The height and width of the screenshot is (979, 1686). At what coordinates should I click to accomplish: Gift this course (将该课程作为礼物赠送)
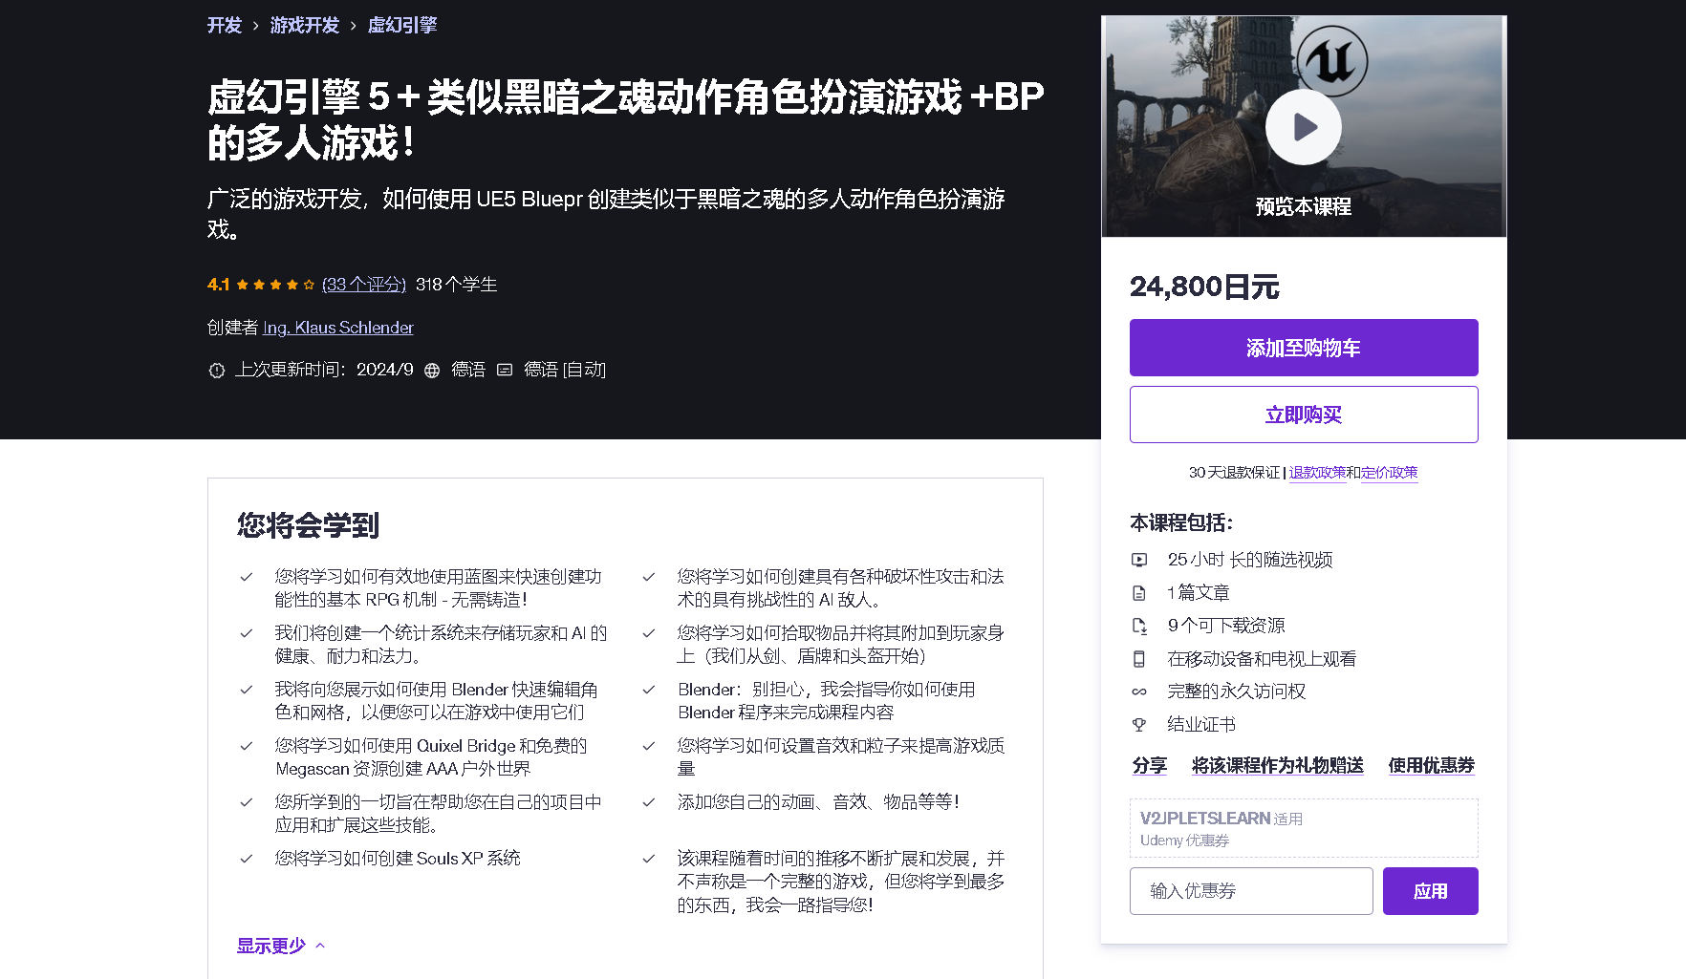pyautogui.click(x=1278, y=766)
